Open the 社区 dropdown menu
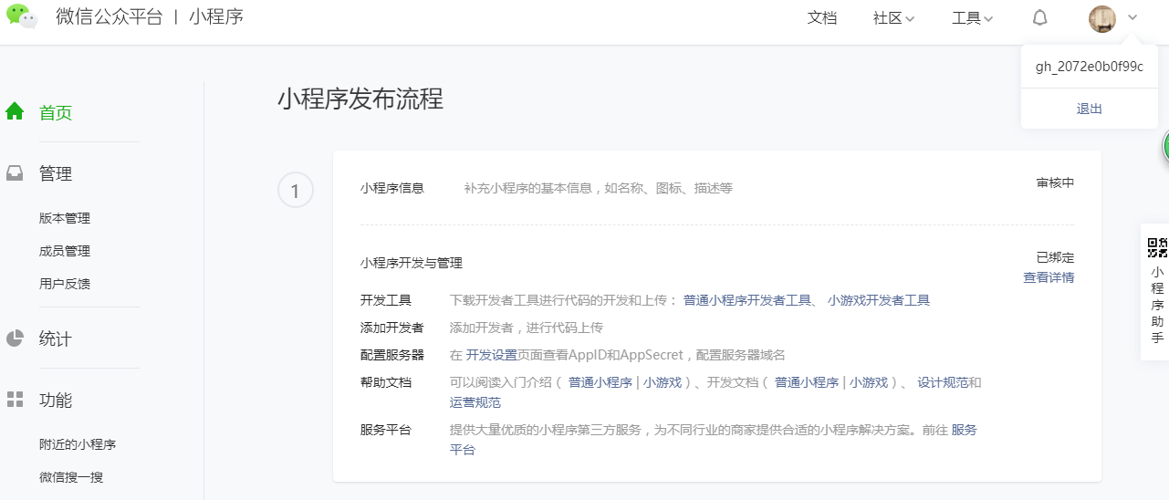The width and height of the screenshot is (1169, 500). 894,18
